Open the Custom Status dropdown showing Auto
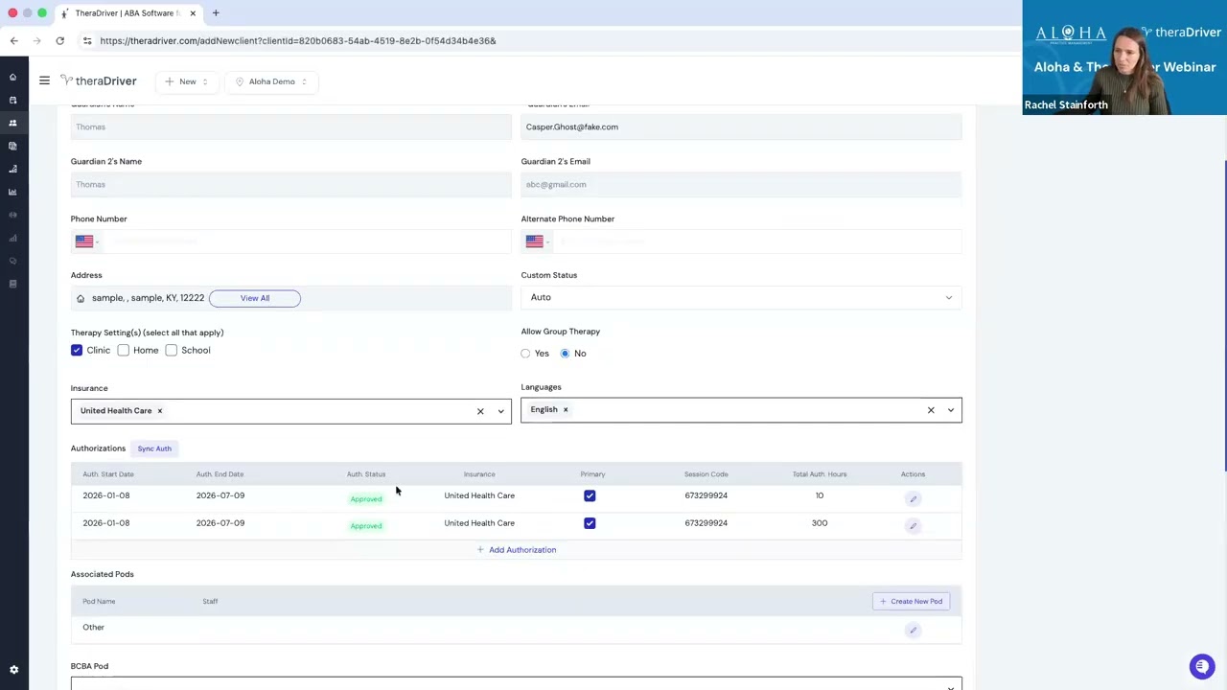Image resolution: width=1227 pixels, height=690 pixels. point(741,298)
